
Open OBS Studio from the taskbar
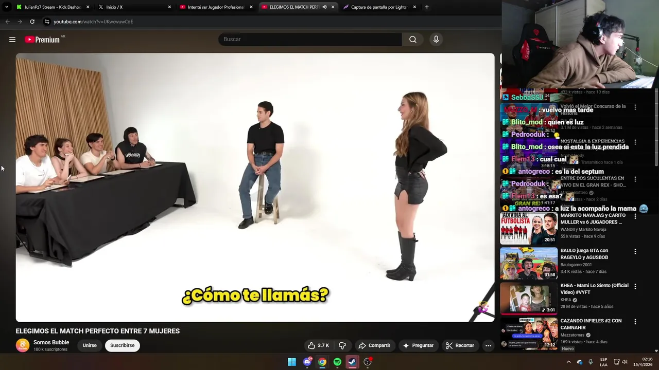coord(368,362)
